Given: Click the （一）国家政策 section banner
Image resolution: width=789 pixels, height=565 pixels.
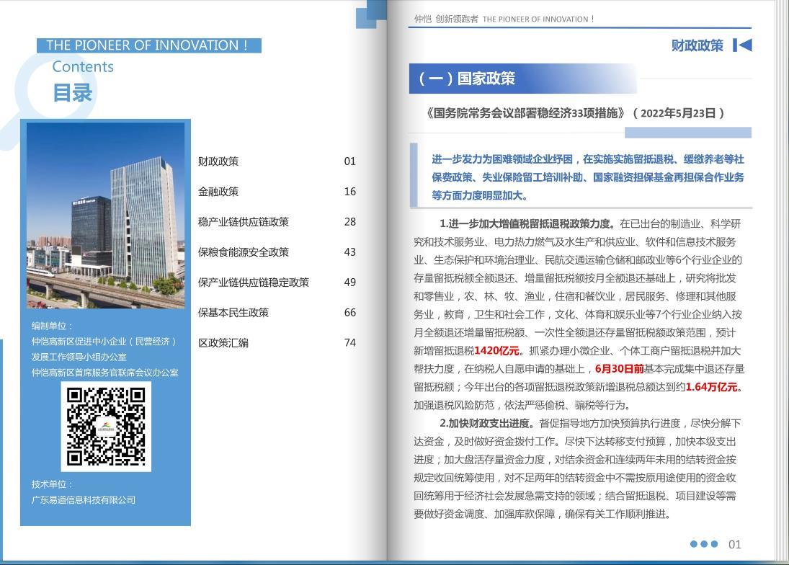Looking at the screenshot, I should pos(522,79).
